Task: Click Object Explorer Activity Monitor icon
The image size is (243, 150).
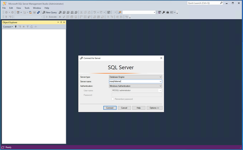Action: point(36,27)
